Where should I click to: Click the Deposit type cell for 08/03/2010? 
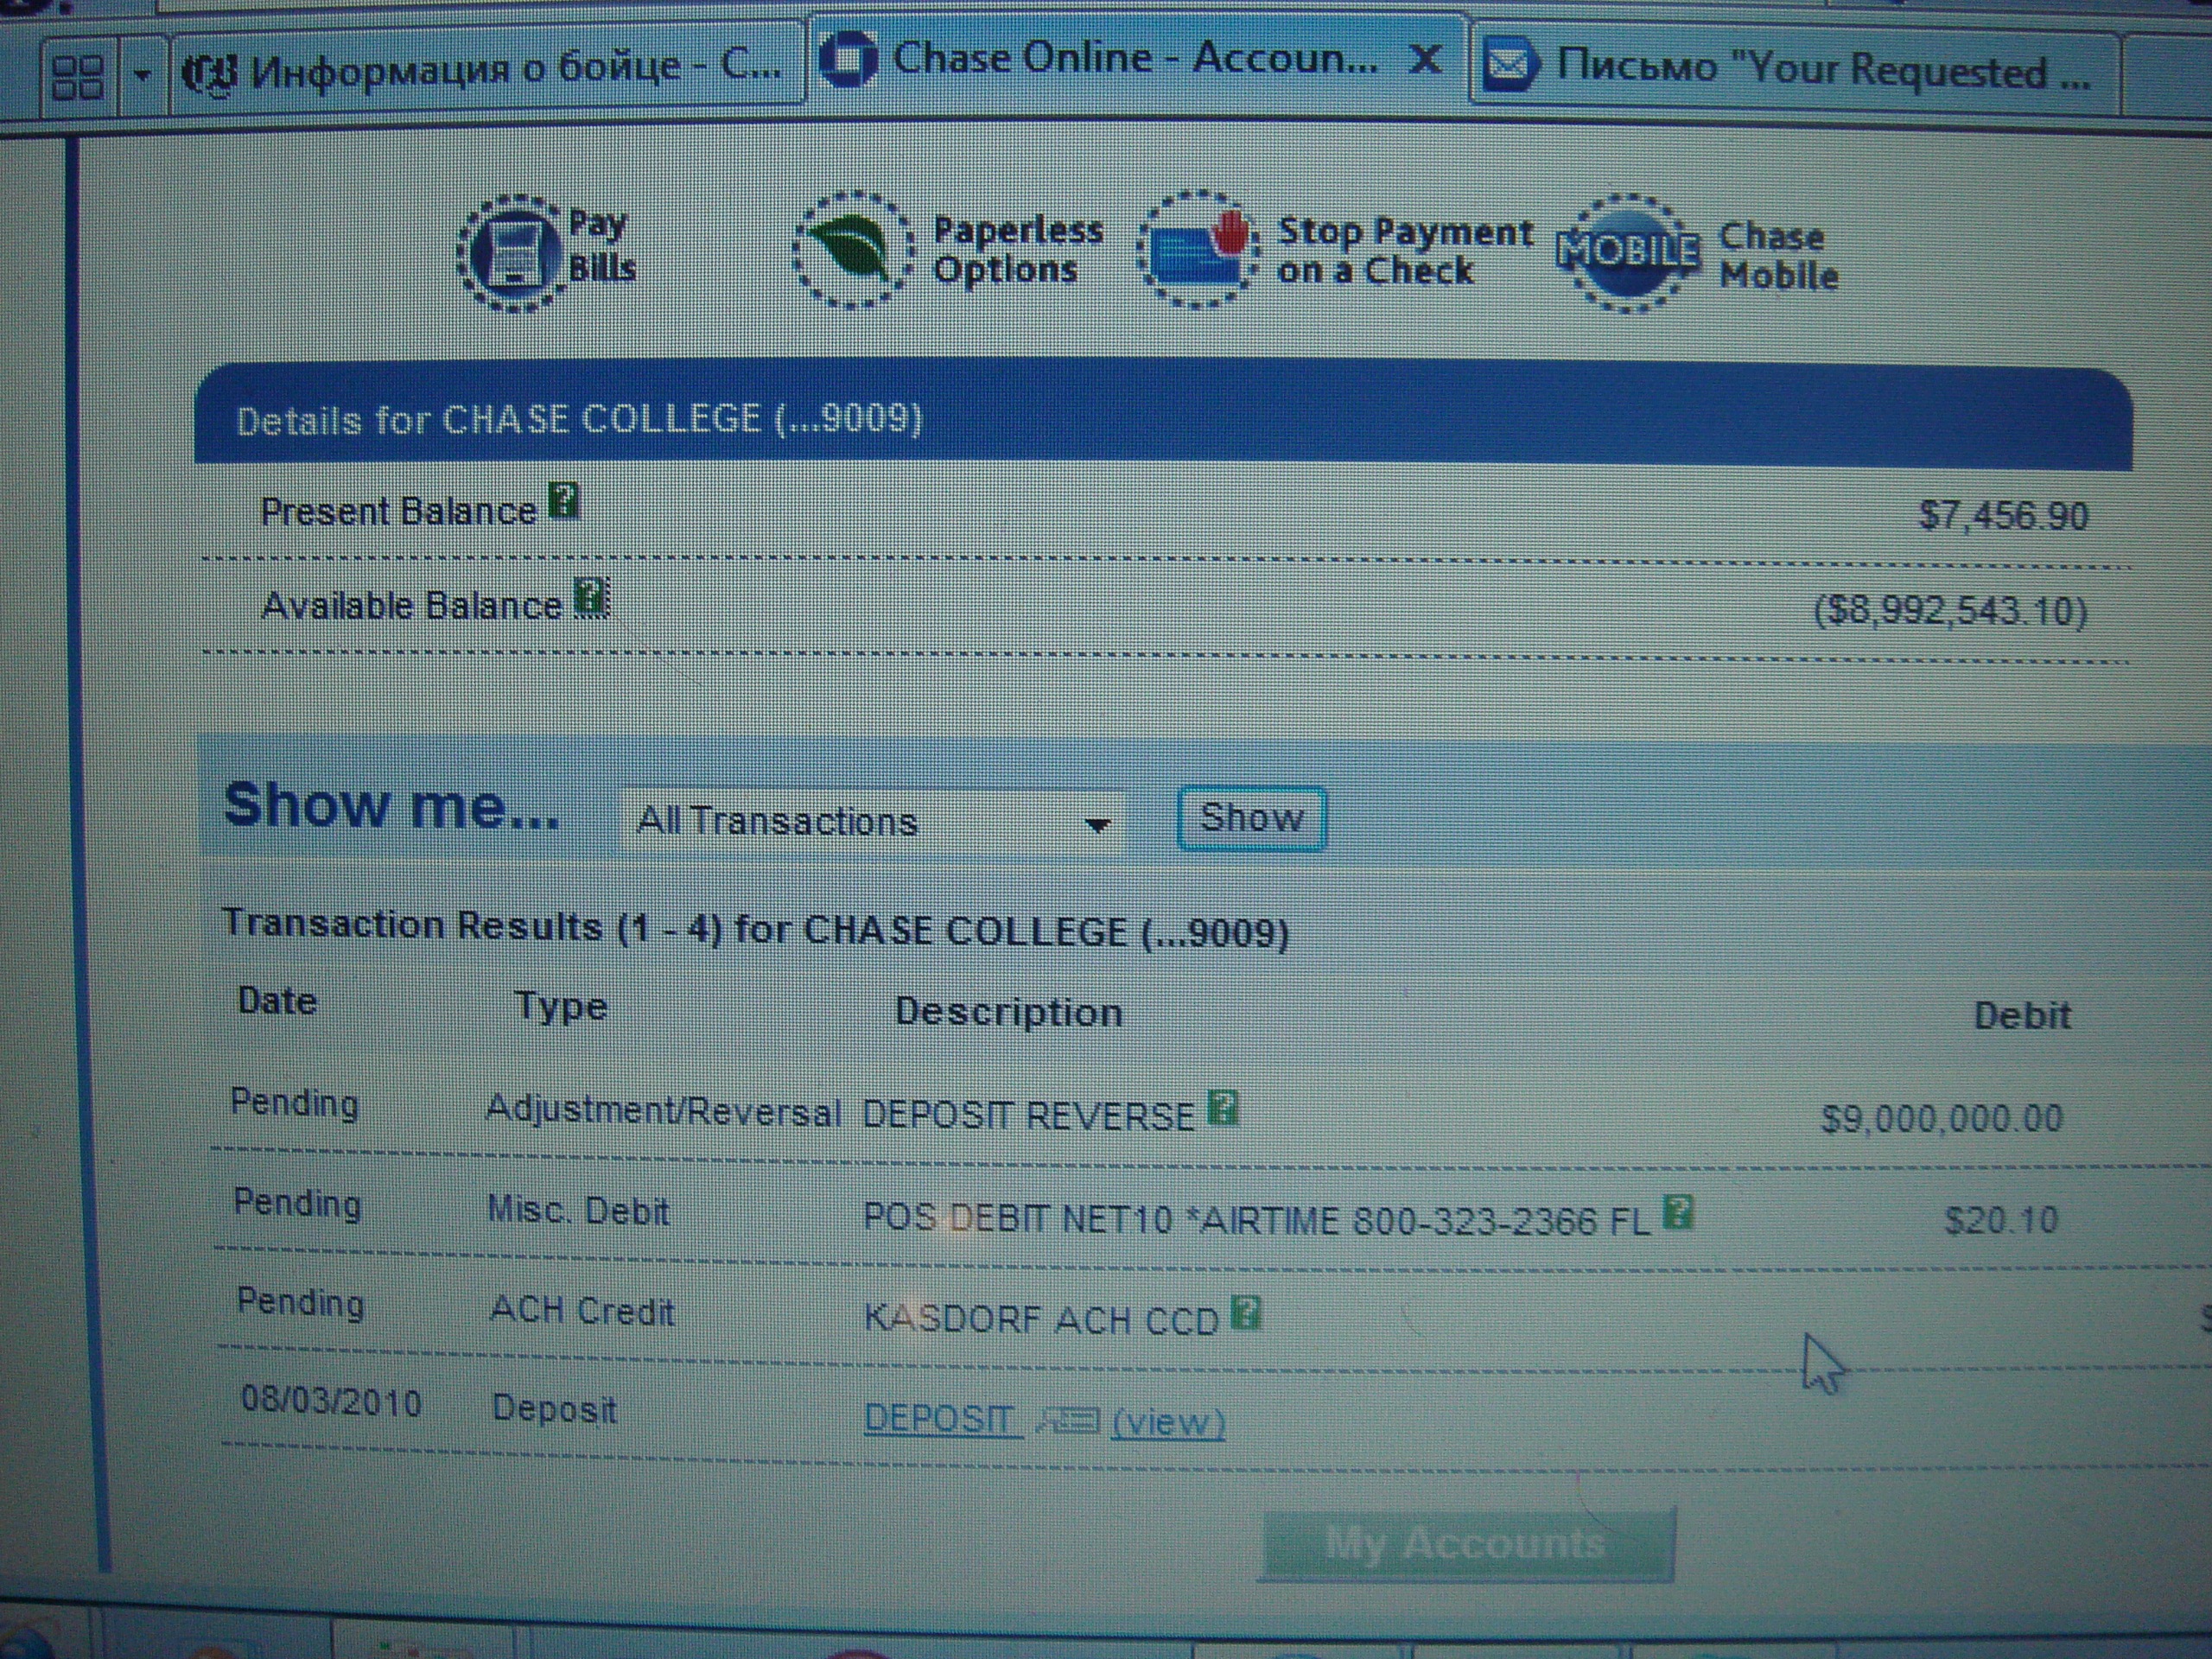point(555,1409)
